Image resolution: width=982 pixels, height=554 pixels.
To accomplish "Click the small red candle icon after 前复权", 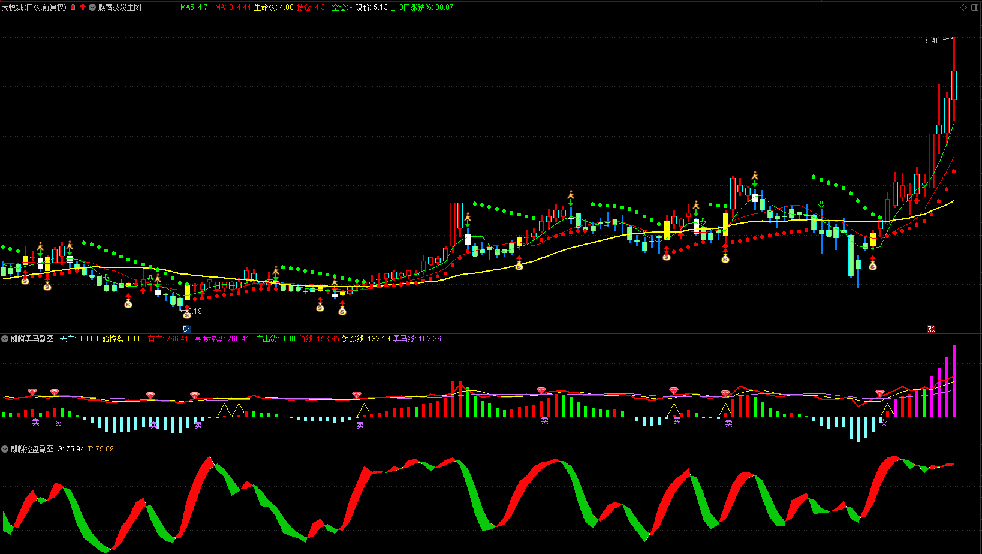I will 73,7.
